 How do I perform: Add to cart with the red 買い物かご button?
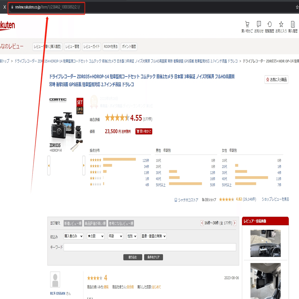point(144,131)
